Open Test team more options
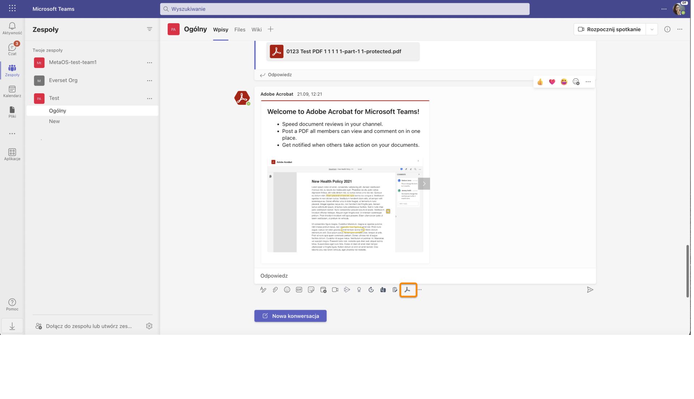 149,98
